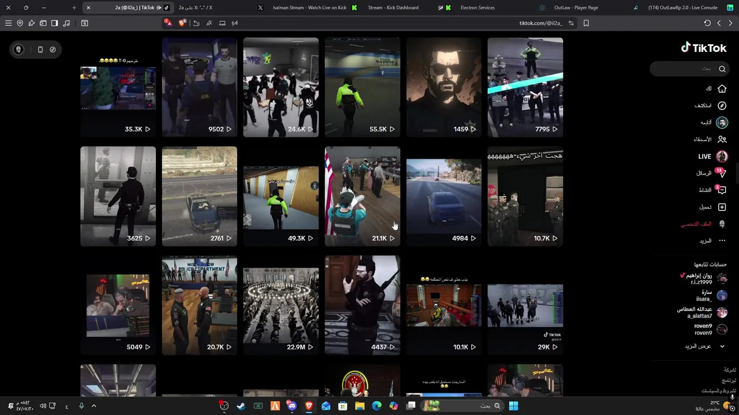The height and width of the screenshot is (415, 739).
Task: Play the video with 22.9M views
Action: pyautogui.click(x=281, y=305)
